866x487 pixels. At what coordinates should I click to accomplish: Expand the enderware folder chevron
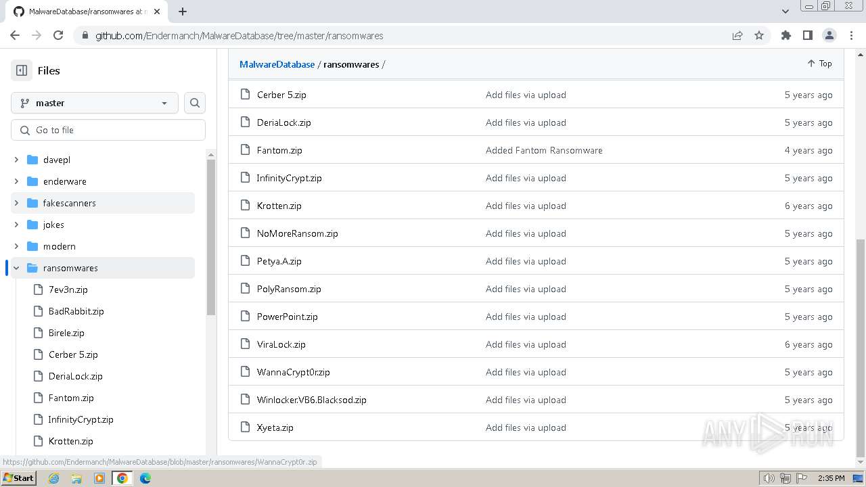click(x=16, y=181)
